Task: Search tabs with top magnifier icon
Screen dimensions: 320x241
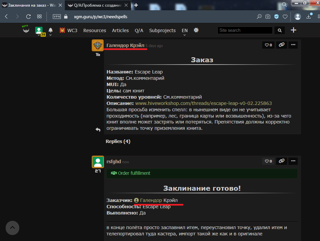Action: pyautogui.click(x=284, y=5)
